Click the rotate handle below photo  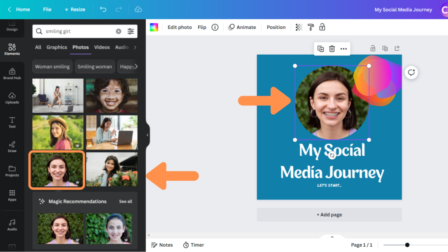pyautogui.click(x=332, y=155)
